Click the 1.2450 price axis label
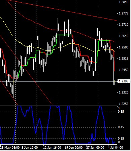 pos(124,70)
